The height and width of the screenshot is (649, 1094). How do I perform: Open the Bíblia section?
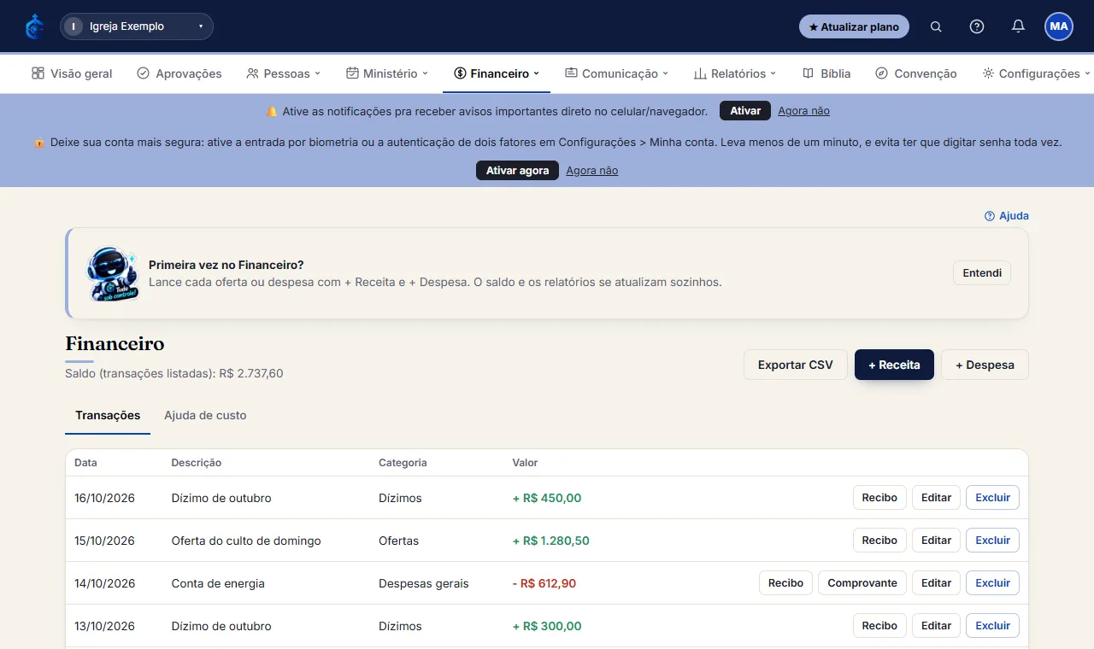click(826, 73)
